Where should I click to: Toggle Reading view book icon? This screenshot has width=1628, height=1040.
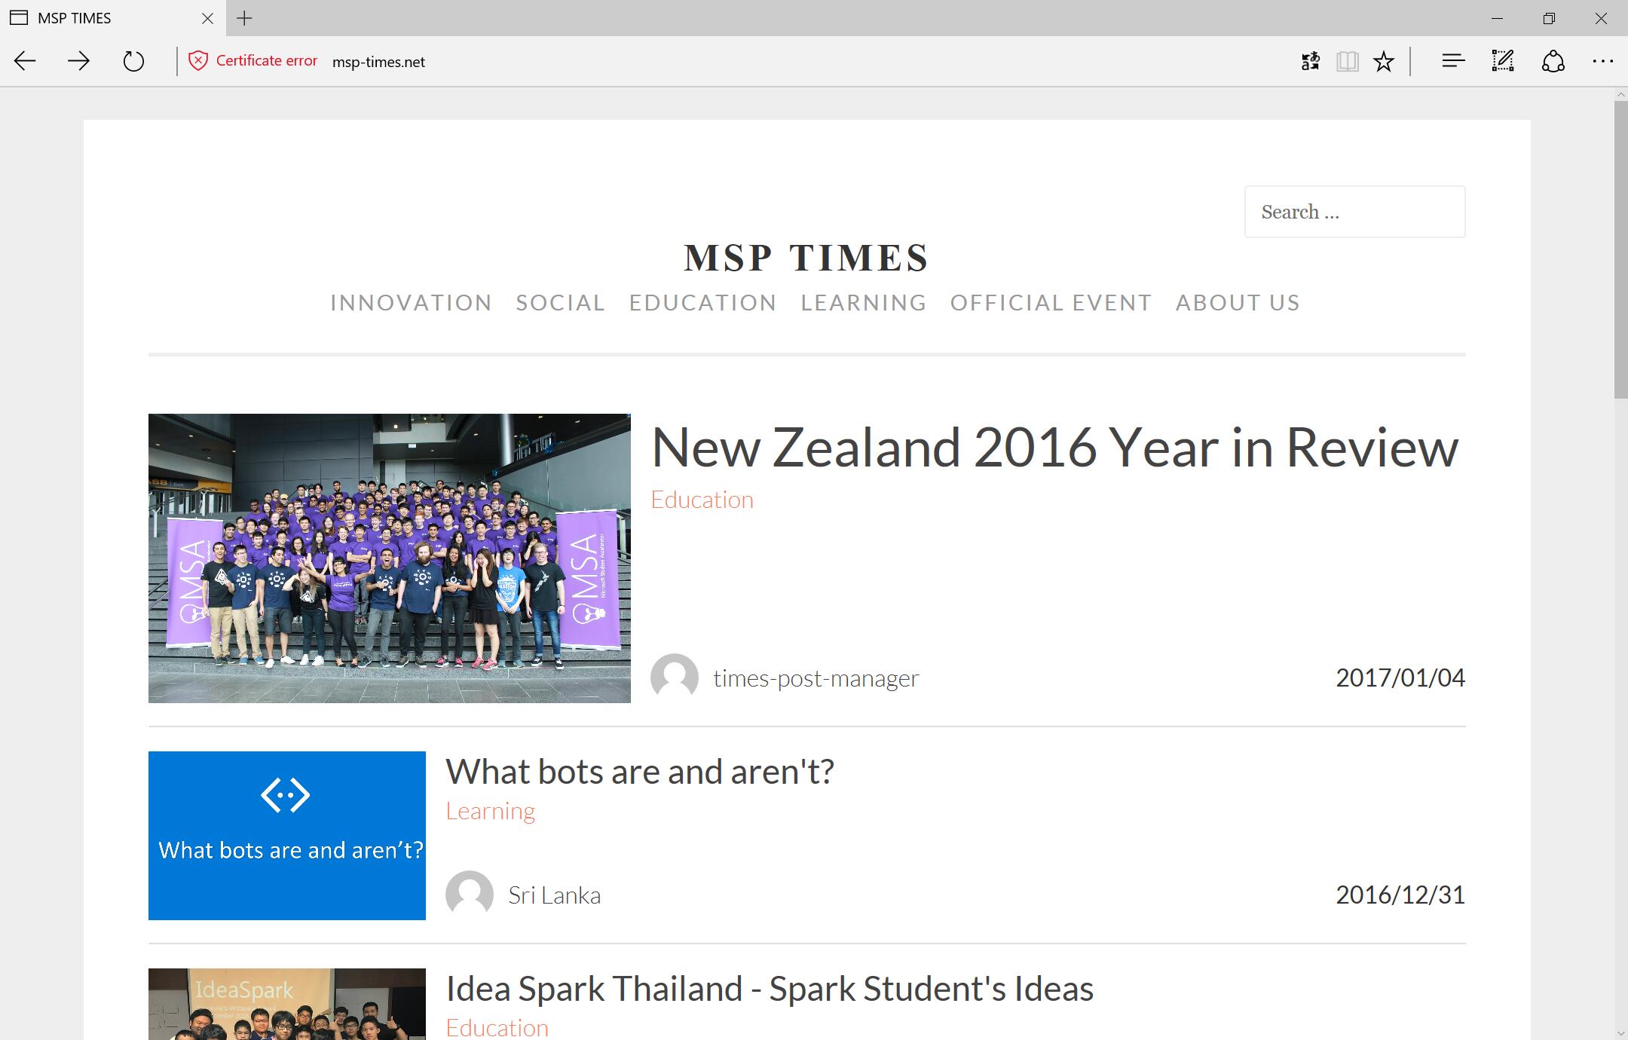[1348, 61]
